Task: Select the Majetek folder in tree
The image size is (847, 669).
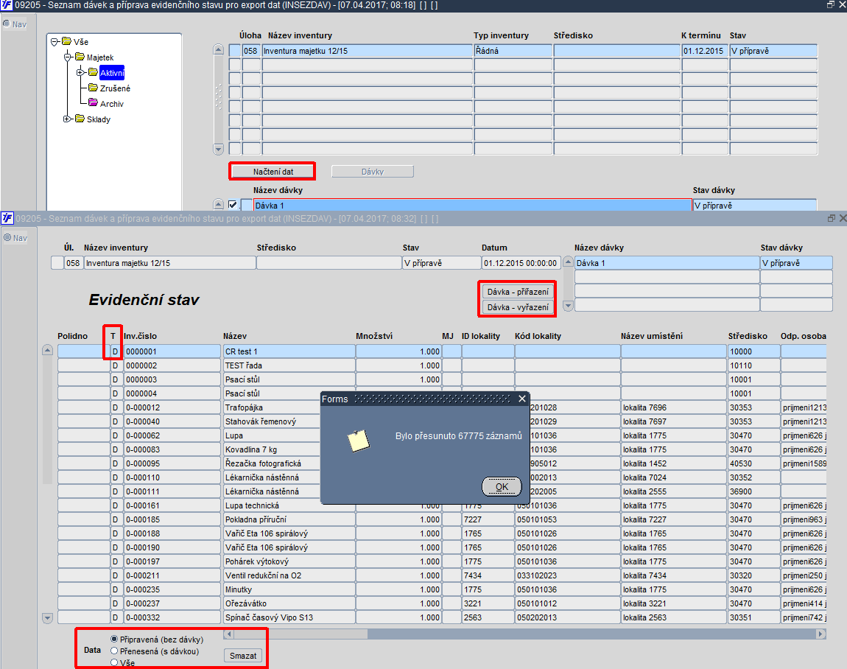Action: click(100, 57)
